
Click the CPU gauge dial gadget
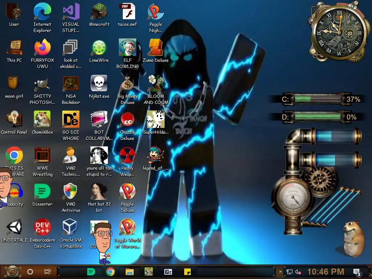[x=292, y=197]
